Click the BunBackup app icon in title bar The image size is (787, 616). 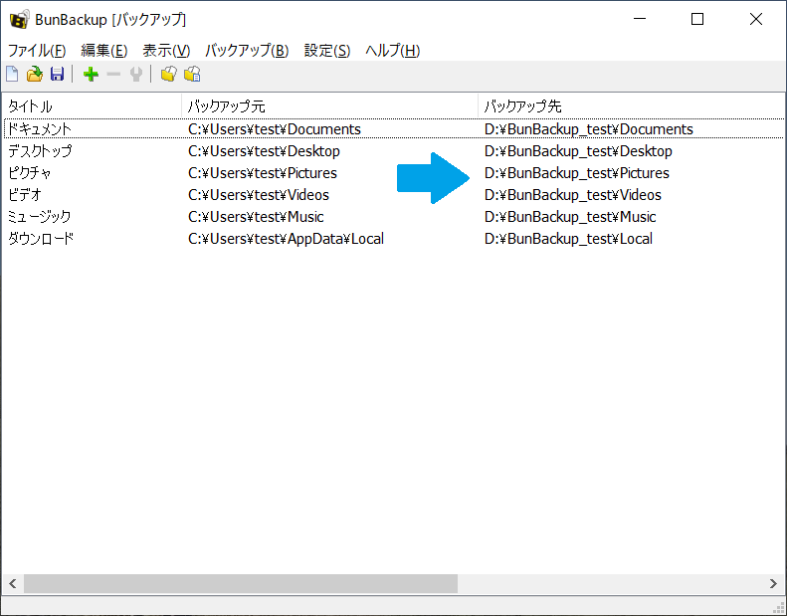point(19,20)
